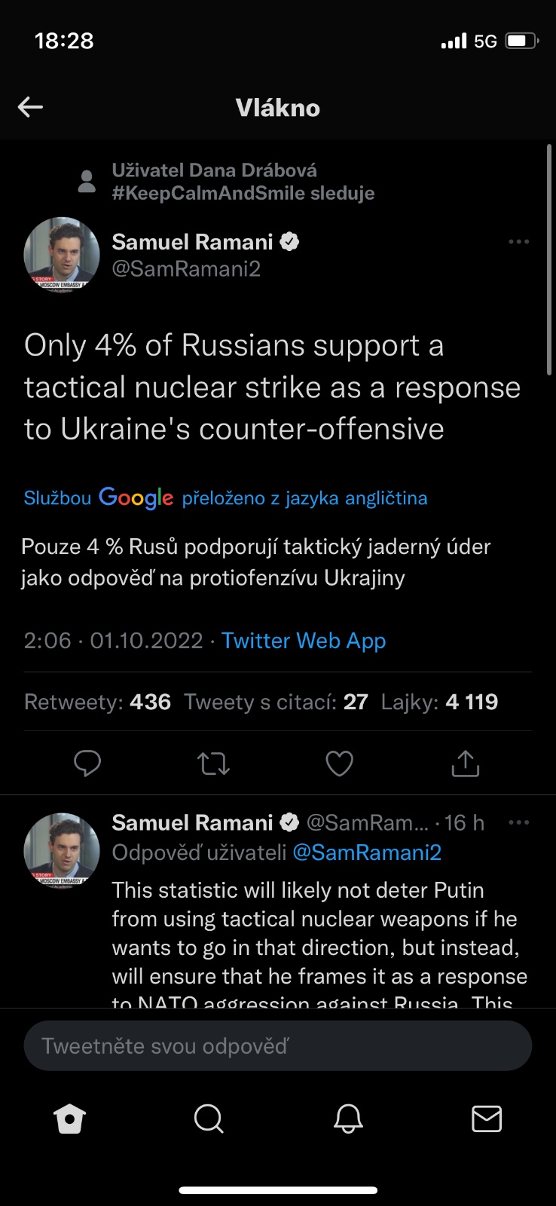Open the main tweet's three-dot menu
Image resolution: width=556 pixels, height=1206 pixels.
[518, 242]
